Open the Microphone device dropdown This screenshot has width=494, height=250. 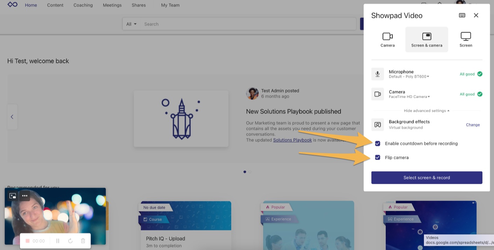[x=409, y=77]
